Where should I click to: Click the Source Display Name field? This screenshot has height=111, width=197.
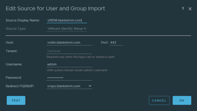pyautogui.click(x=67, y=21)
